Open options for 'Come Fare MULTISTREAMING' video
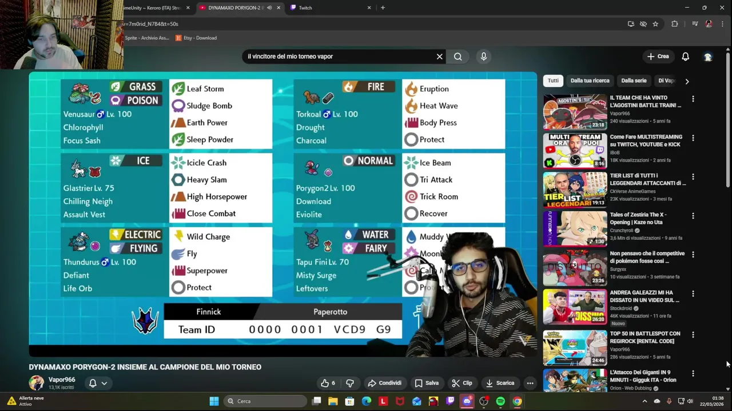This screenshot has width=732, height=411. (693, 138)
